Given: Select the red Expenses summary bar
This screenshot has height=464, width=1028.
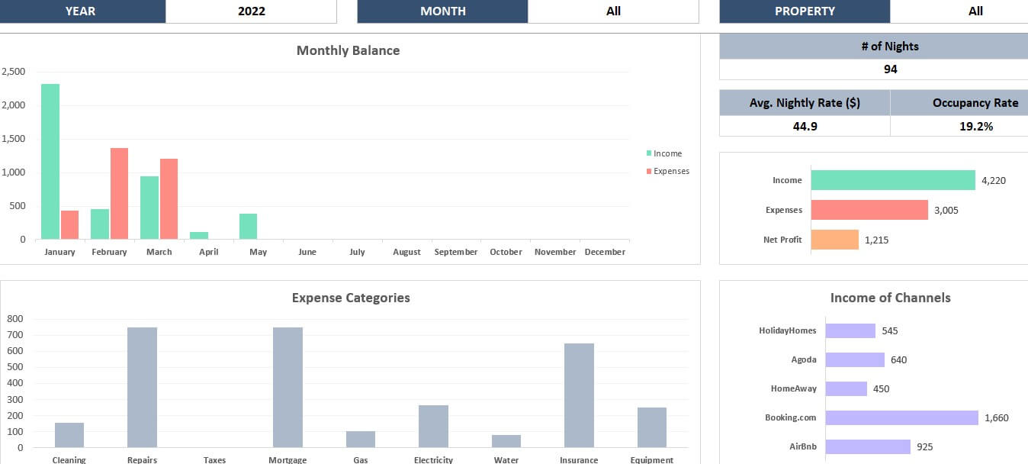Looking at the screenshot, I should [x=869, y=210].
